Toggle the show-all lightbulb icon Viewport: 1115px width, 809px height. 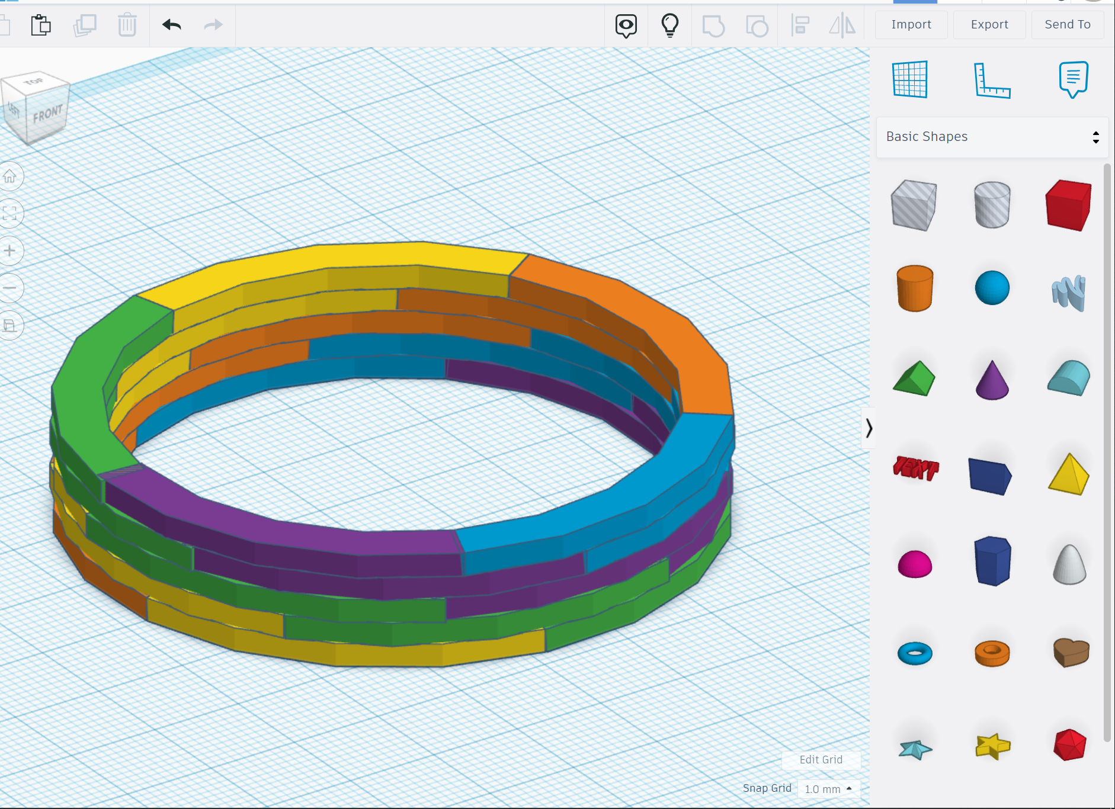pyautogui.click(x=670, y=25)
